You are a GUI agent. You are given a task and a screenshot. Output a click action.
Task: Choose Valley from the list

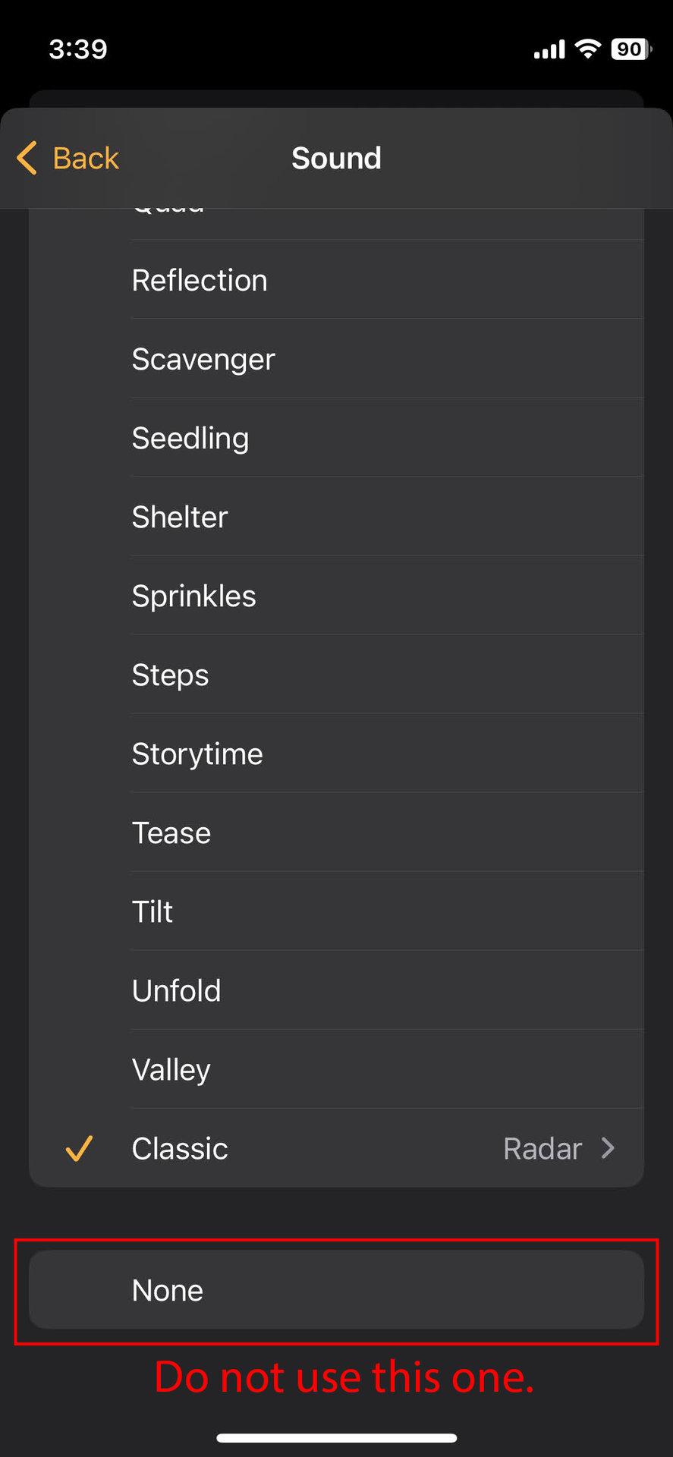pyautogui.click(x=171, y=1069)
